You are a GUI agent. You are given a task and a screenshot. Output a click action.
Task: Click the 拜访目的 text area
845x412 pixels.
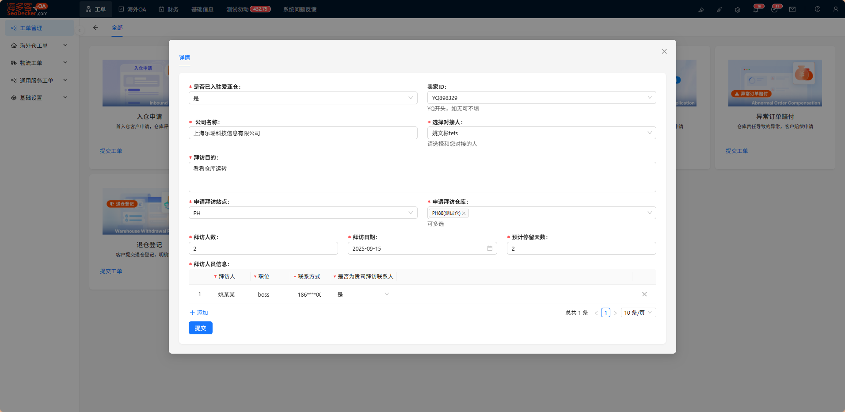422,177
